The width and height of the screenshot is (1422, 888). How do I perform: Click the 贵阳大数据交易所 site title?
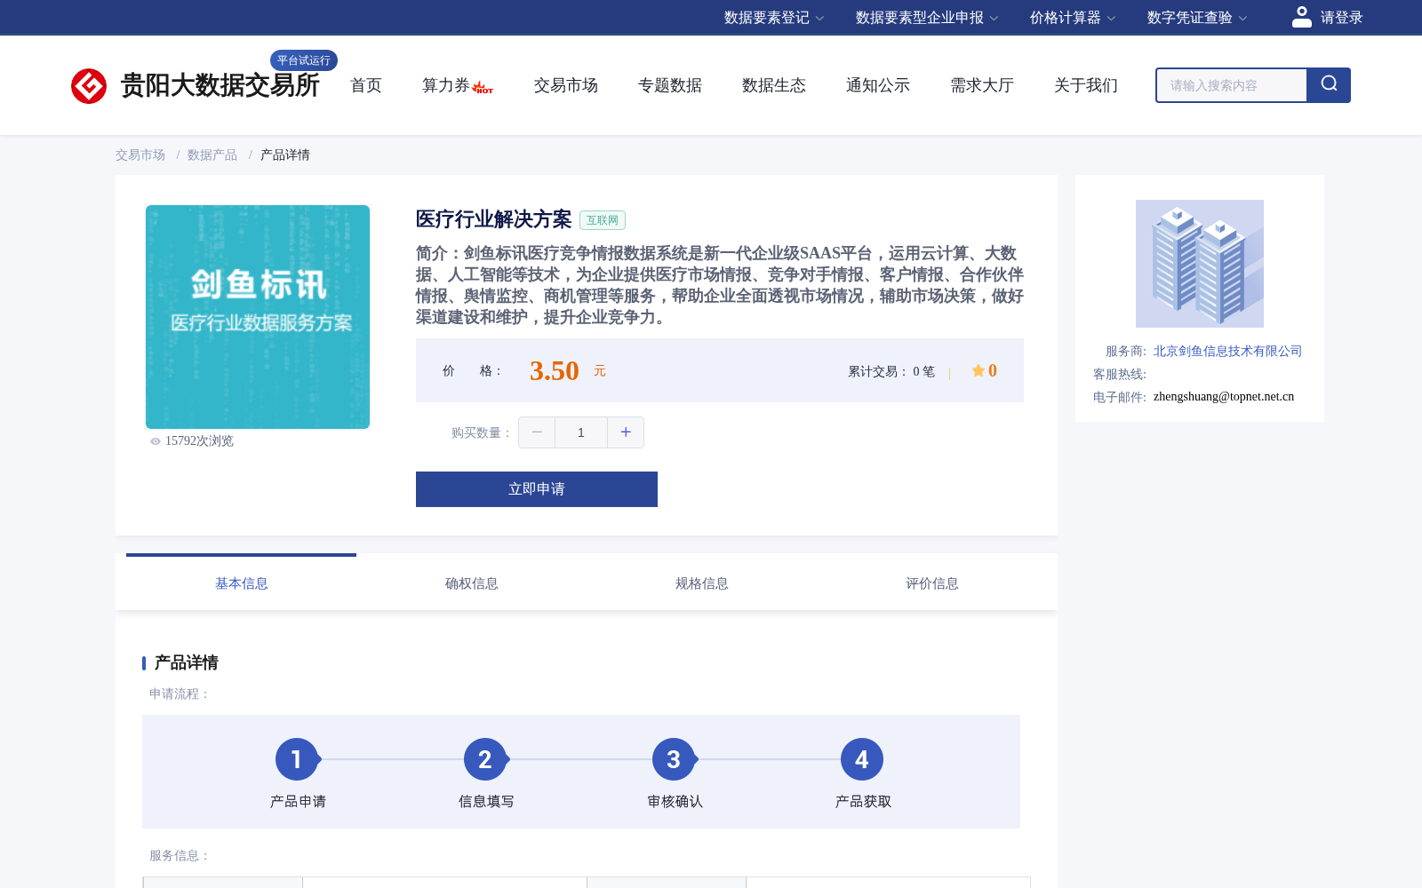[x=220, y=85]
